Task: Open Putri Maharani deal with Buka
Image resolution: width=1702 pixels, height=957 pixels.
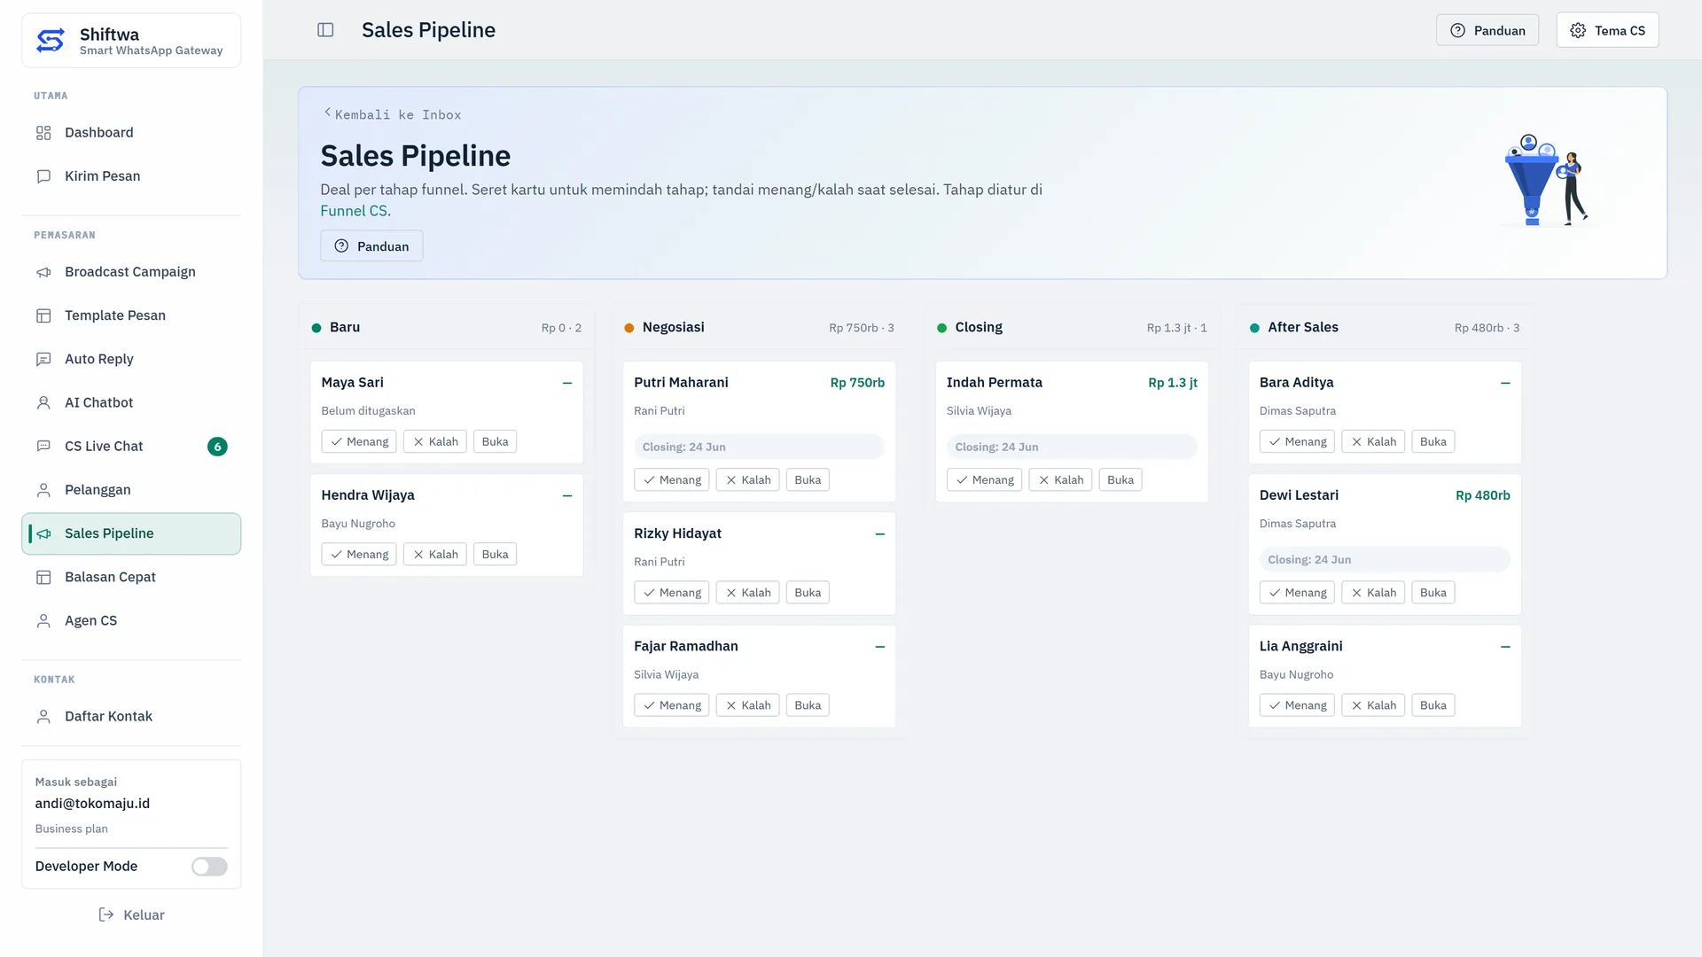Action: [808, 480]
